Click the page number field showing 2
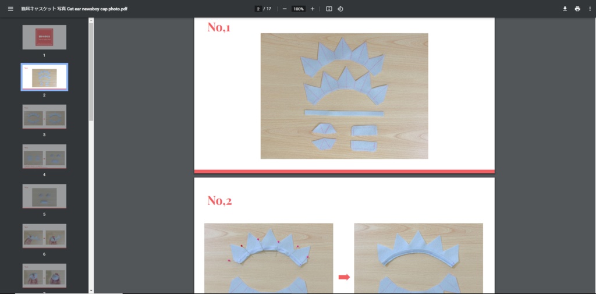The height and width of the screenshot is (294, 596). click(258, 9)
